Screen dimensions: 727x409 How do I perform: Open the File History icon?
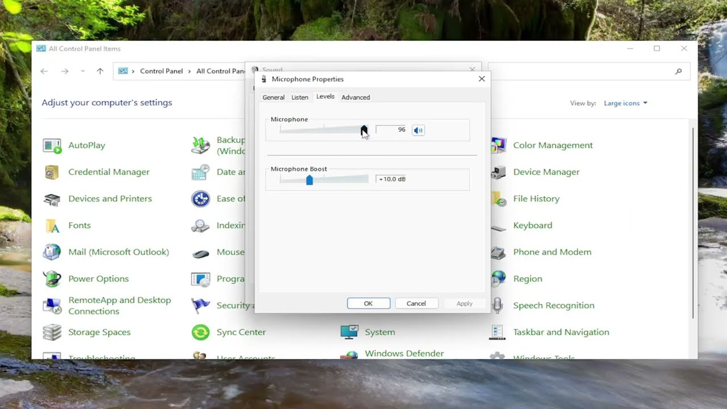pyautogui.click(x=498, y=199)
